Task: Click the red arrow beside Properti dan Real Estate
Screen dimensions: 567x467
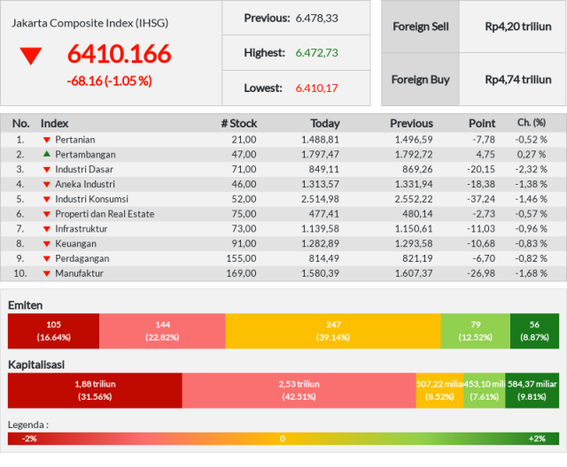Action: tap(47, 214)
